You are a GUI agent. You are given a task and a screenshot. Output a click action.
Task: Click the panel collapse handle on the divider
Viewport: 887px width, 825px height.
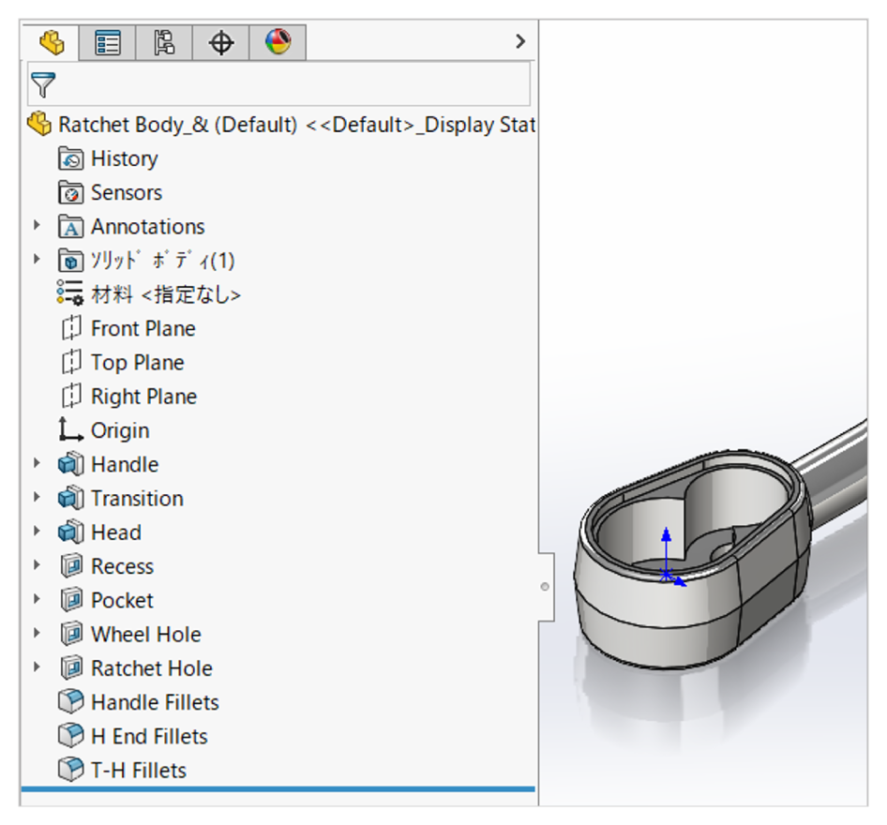click(x=546, y=587)
